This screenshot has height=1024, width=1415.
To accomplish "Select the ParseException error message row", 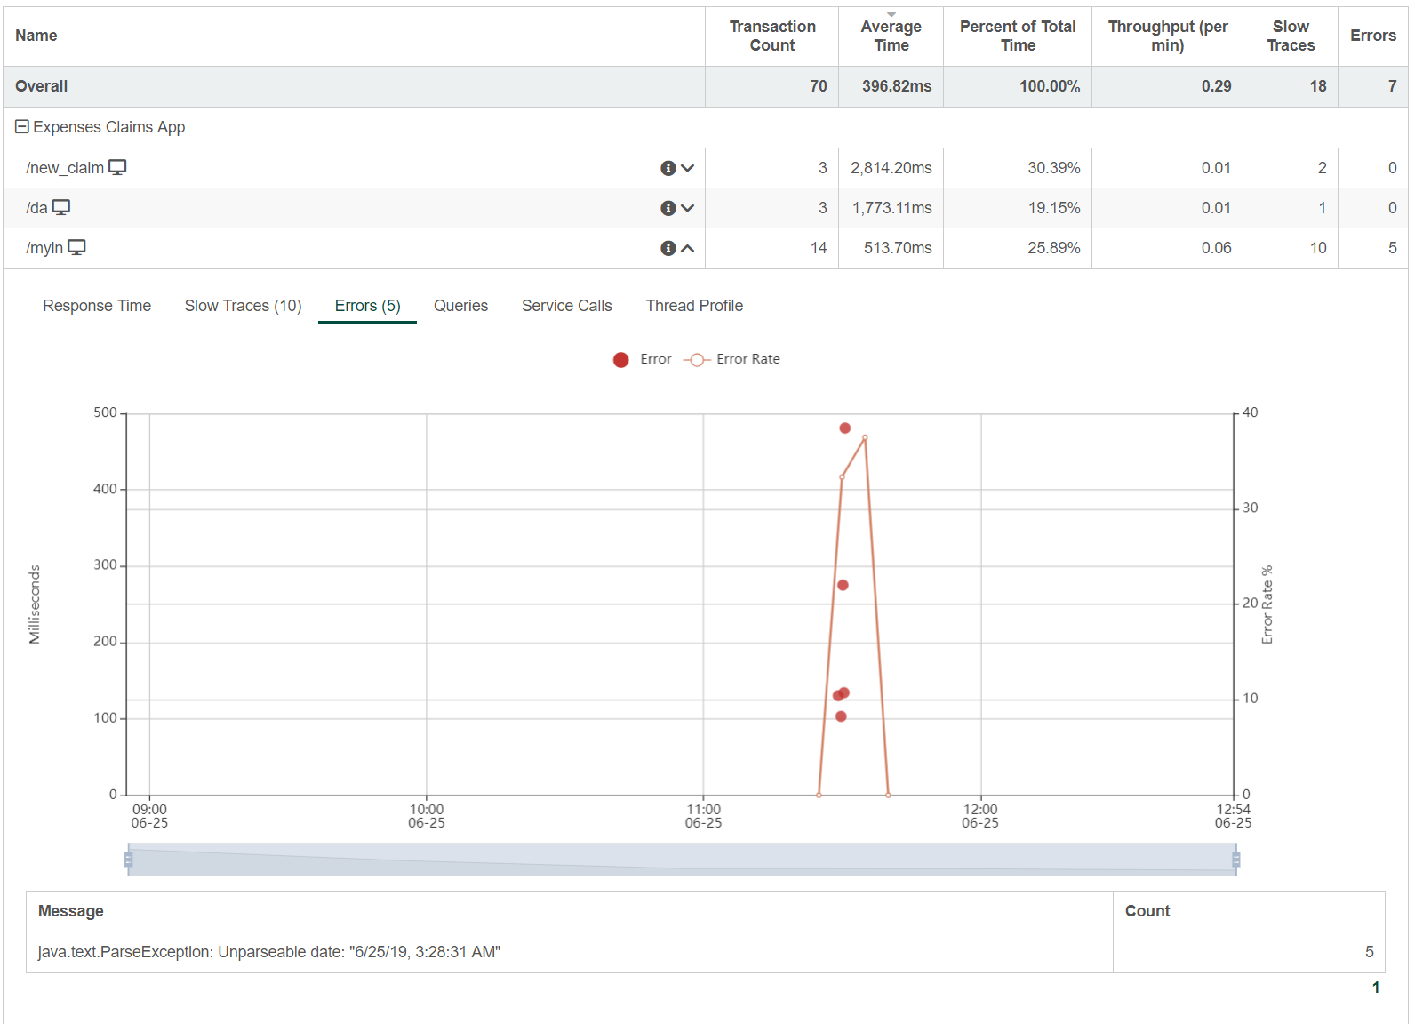I will (269, 952).
